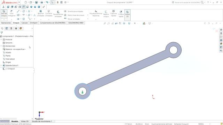The image size is (223, 125).
Task: Select the Line sketch tool
Action: [x=18, y=11]
